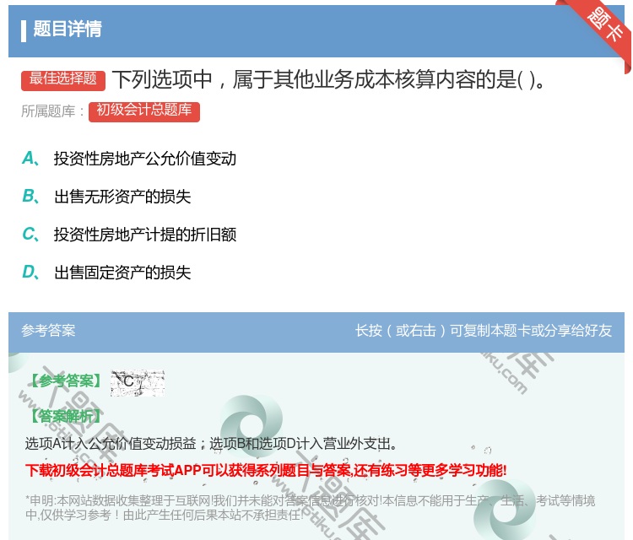Click the 长按（或右击）可复制本题卡 hint text
The image size is (633, 540).
[484, 331]
